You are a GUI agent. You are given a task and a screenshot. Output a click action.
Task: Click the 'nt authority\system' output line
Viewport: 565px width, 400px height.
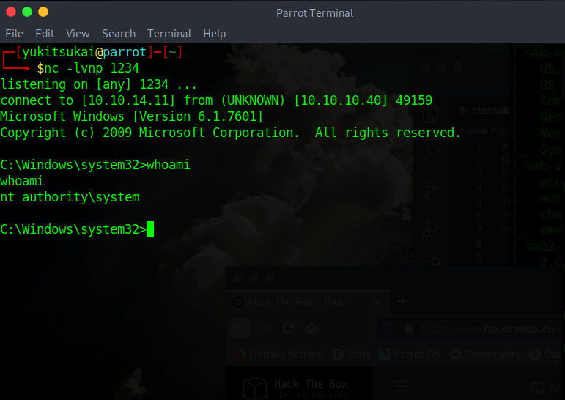(x=70, y=197)
